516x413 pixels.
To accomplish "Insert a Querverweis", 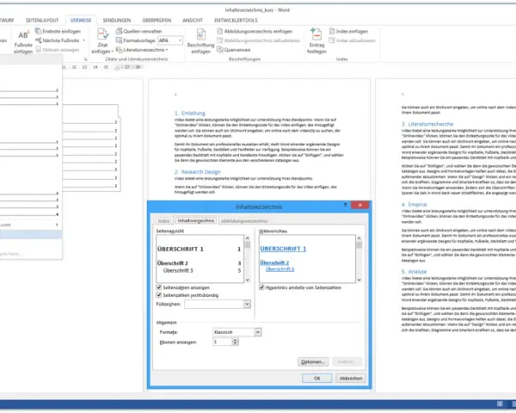I will pos(234,50).
